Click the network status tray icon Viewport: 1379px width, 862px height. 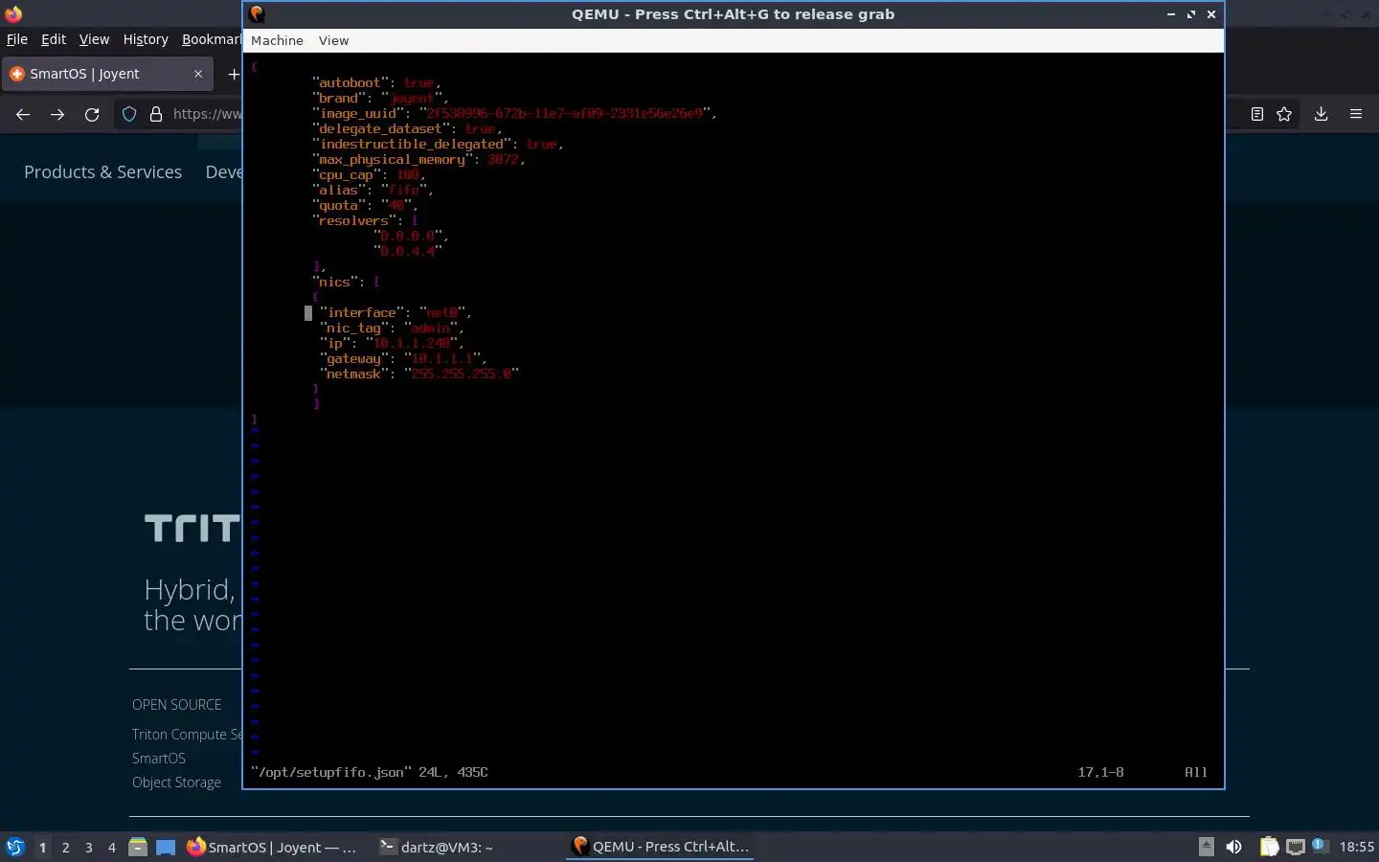(x=1295, y=847)
